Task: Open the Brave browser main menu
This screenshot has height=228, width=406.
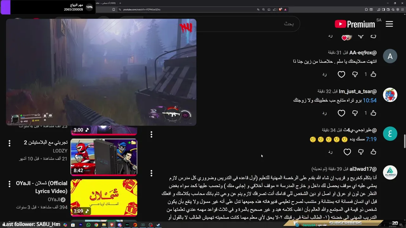Action: tap(403, 9)
